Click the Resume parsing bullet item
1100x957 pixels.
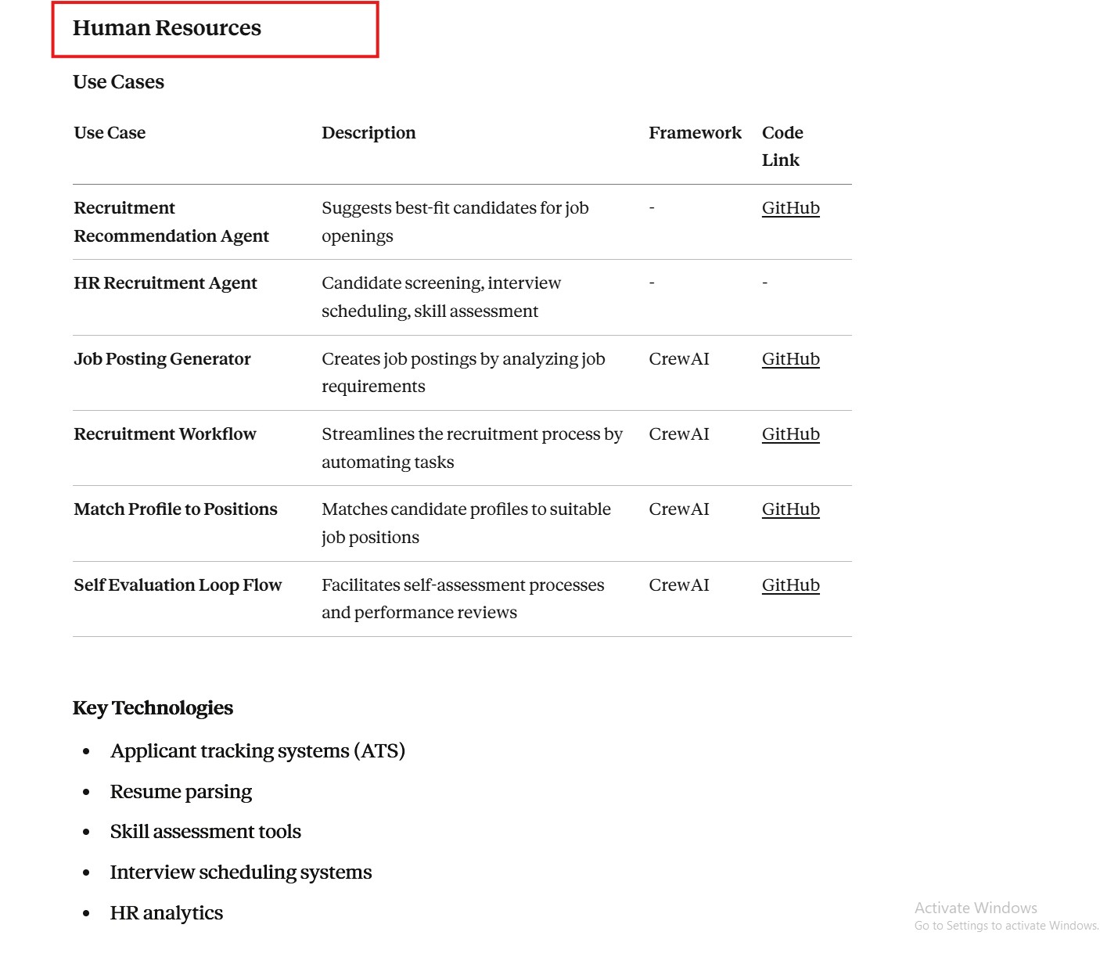click(181, 792)
